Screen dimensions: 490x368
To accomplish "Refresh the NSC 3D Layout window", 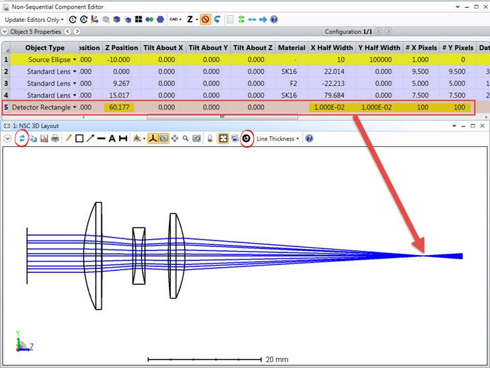I will click(x=22, y=139).
